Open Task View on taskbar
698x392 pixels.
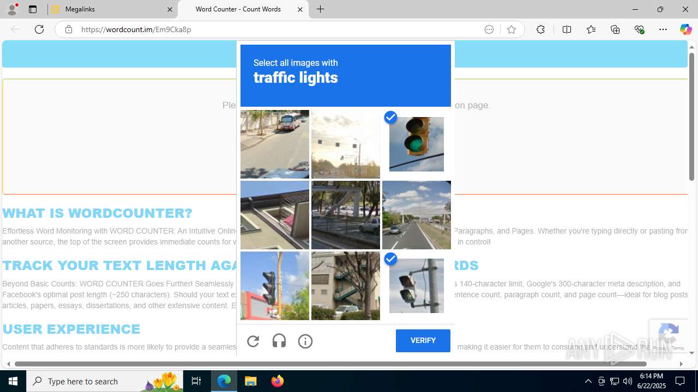[196, 381]
